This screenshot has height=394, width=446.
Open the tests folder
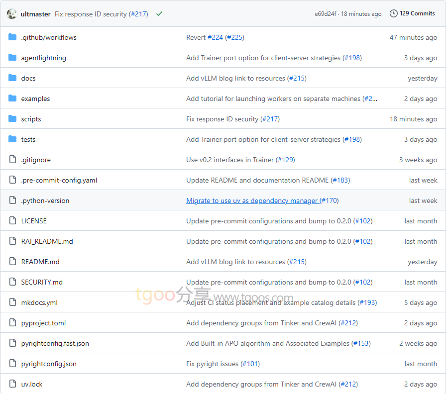[x=28, y=139]
